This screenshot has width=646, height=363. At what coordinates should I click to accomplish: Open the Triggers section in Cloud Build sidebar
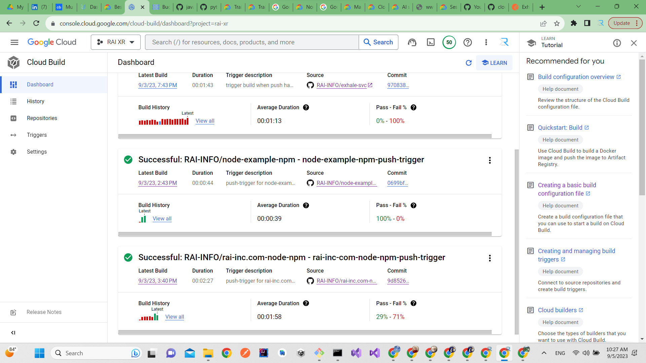coord(37,135)
